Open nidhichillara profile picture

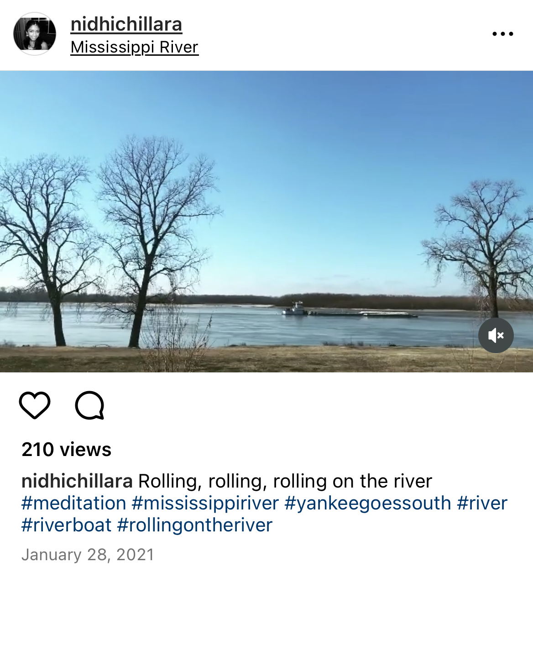[35, 34]
